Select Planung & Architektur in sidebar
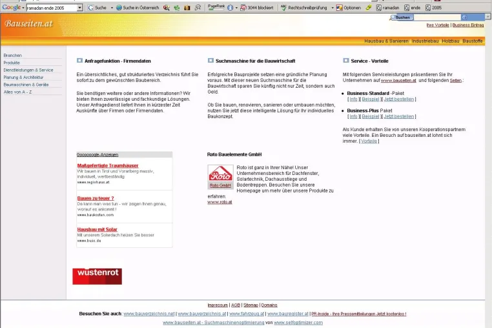 (23, 77)
